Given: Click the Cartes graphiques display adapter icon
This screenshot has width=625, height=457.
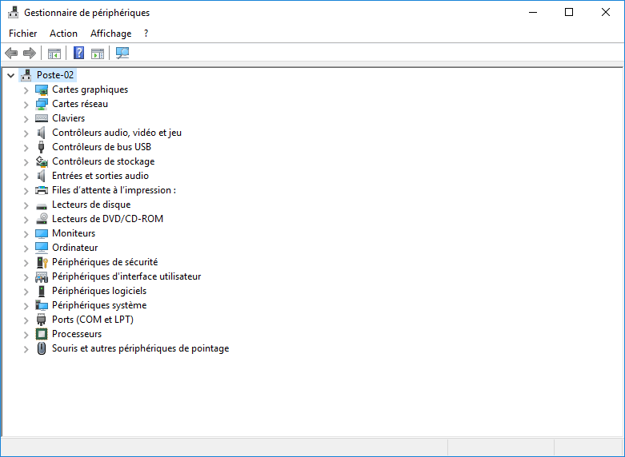Looking at the screenshot, I should (42, 89).
